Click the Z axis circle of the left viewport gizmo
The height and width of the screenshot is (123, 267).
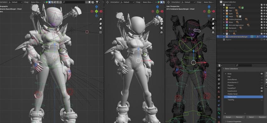[x=96, y=7]
